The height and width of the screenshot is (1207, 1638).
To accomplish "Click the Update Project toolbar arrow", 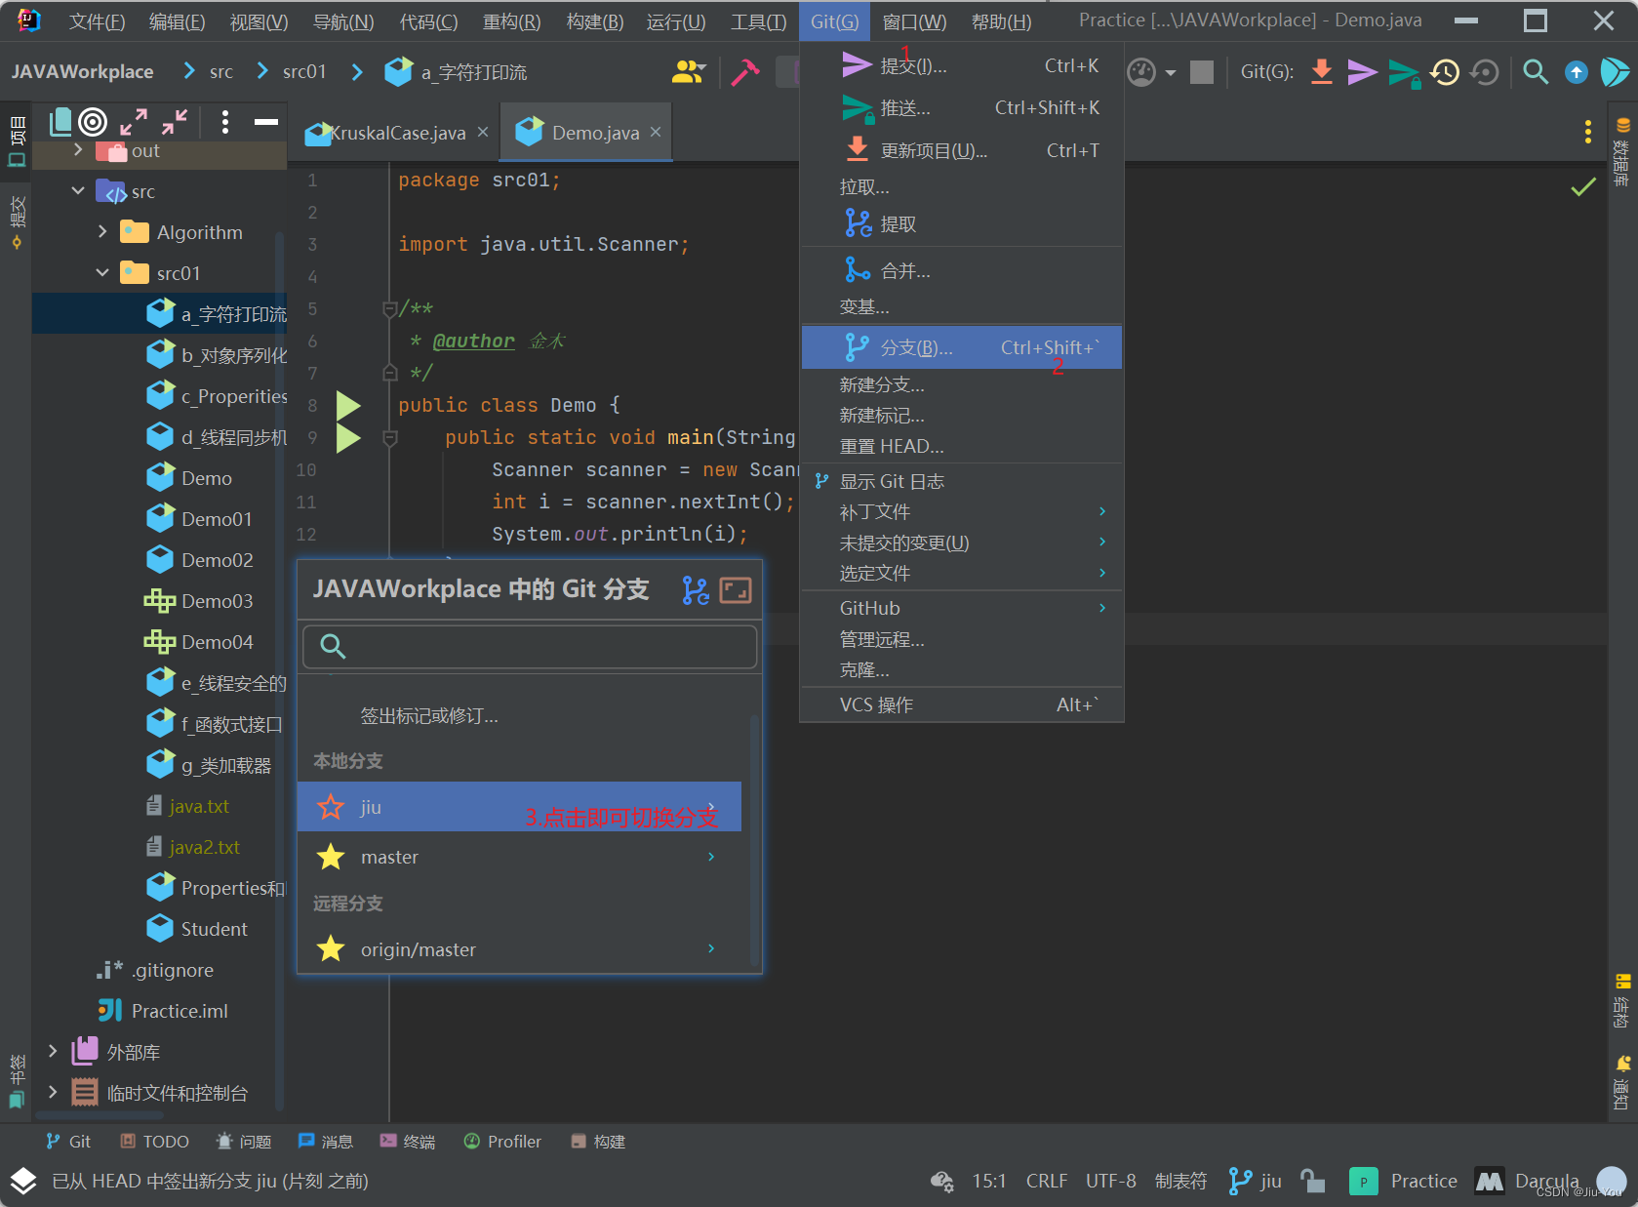I will point(1322,71).
